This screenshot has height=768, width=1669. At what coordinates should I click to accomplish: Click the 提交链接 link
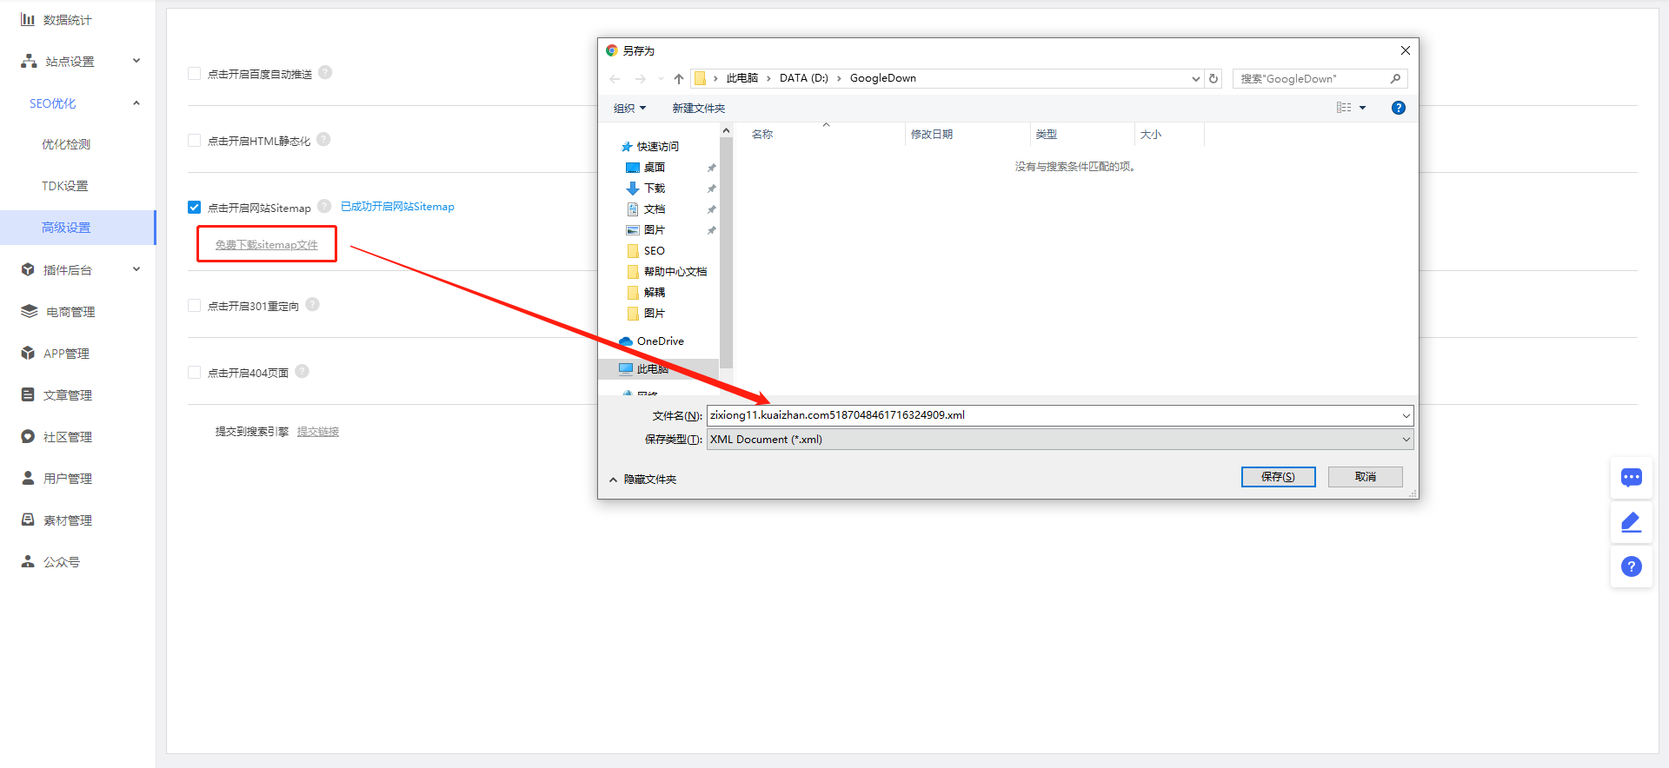tap(318, 432)
